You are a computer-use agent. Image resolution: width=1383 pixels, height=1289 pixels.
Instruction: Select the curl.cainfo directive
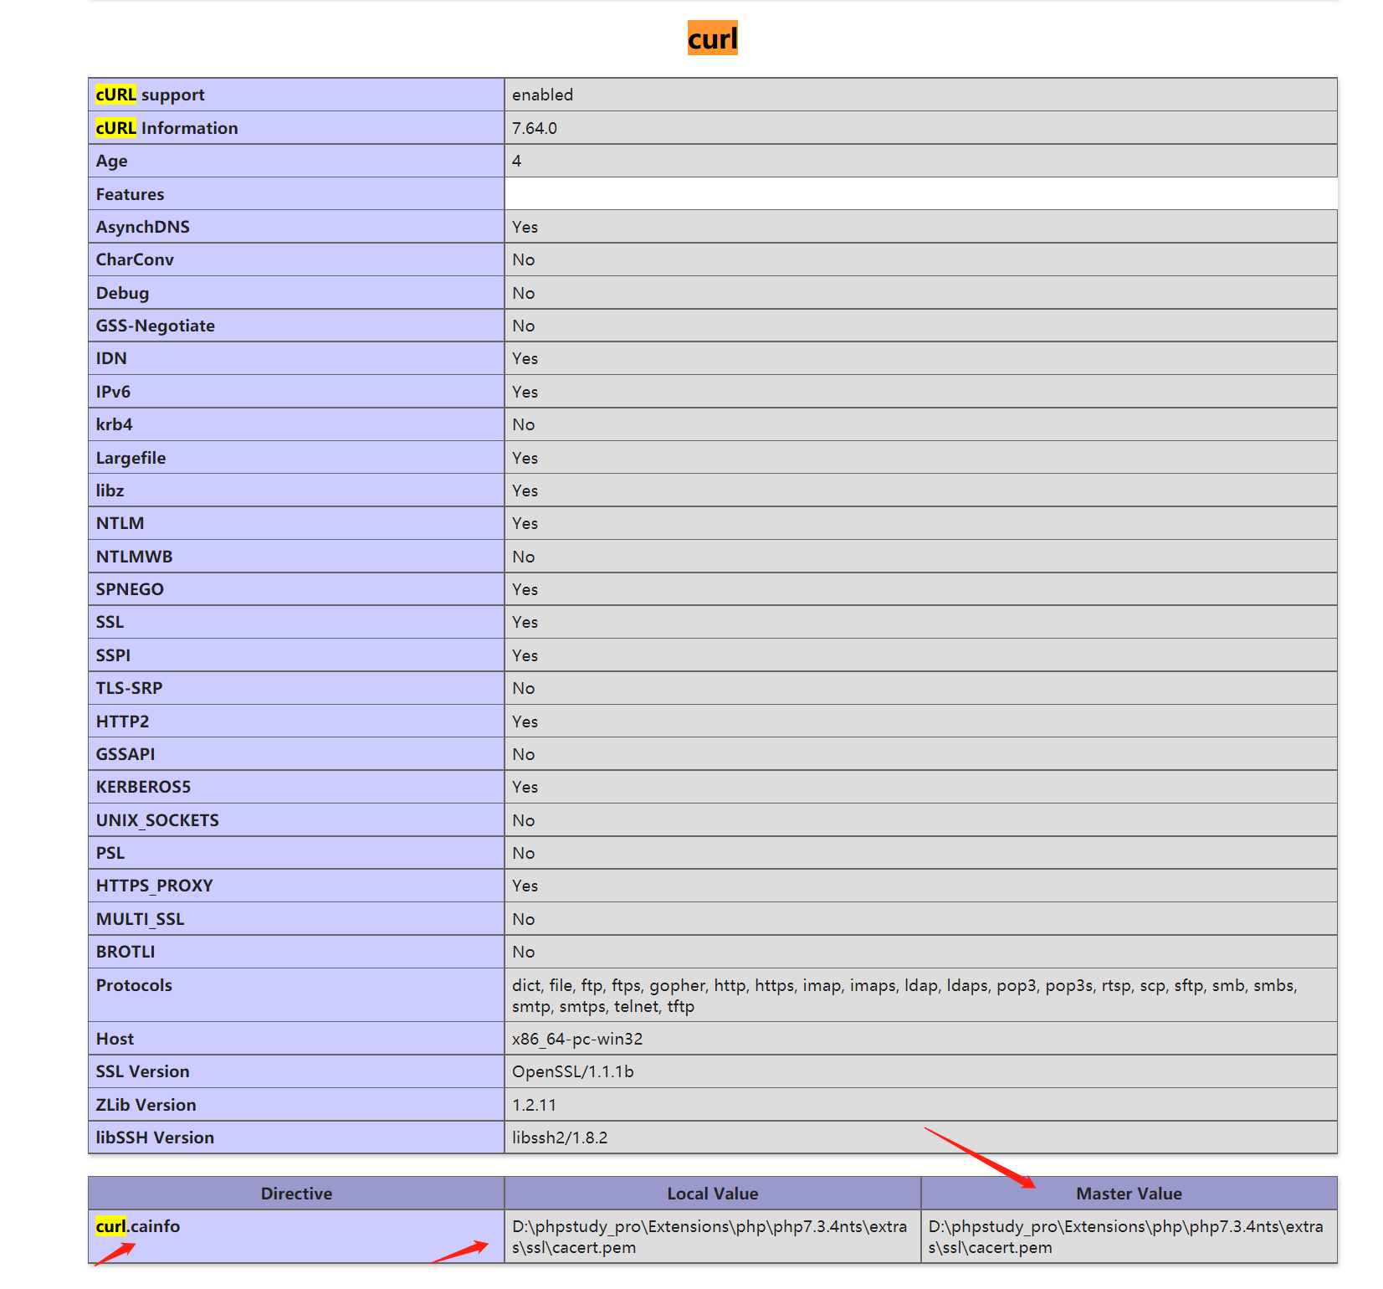137,1226
